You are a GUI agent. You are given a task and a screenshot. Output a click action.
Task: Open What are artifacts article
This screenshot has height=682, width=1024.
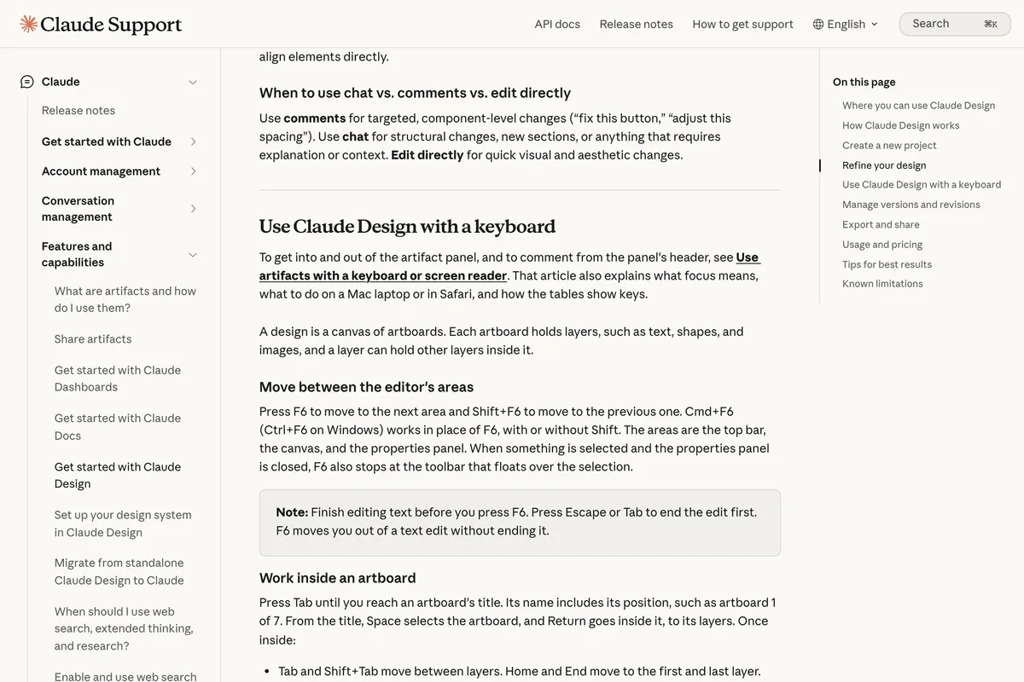[125, 299]
